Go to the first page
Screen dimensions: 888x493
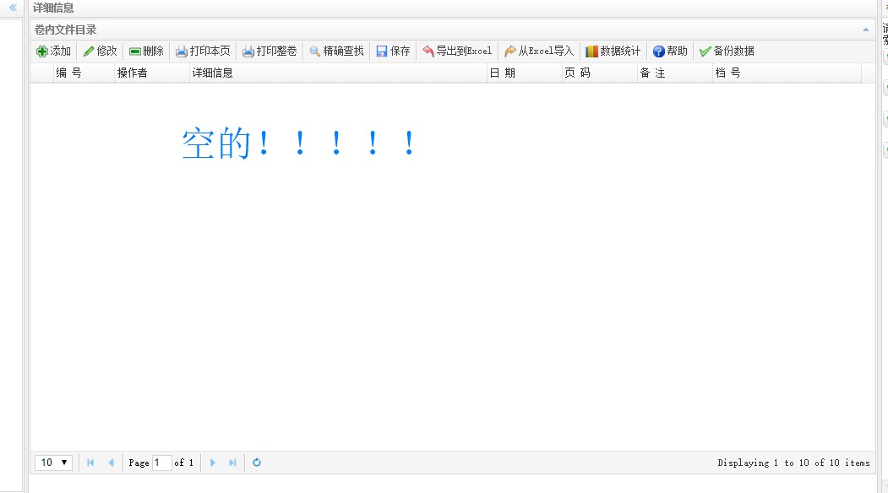coord(90,463)
